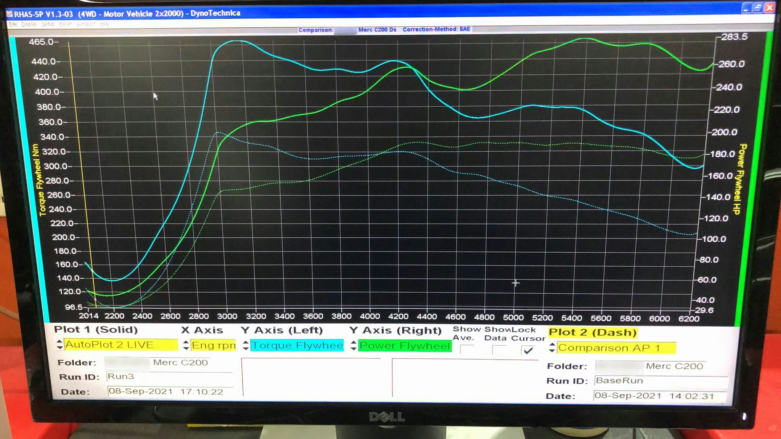This screenshot has height=439, width=781.
Task: Click the Torque Flywheel Nm axis label
Action: click(40, 180)
